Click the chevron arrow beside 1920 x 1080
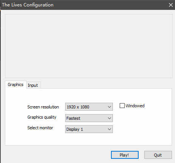This screenshot has height=163, width=175. pos(109,107)
